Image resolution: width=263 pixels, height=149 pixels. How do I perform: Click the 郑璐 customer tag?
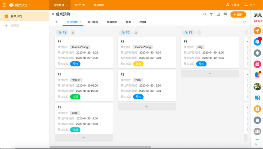[x=138, y=80]
